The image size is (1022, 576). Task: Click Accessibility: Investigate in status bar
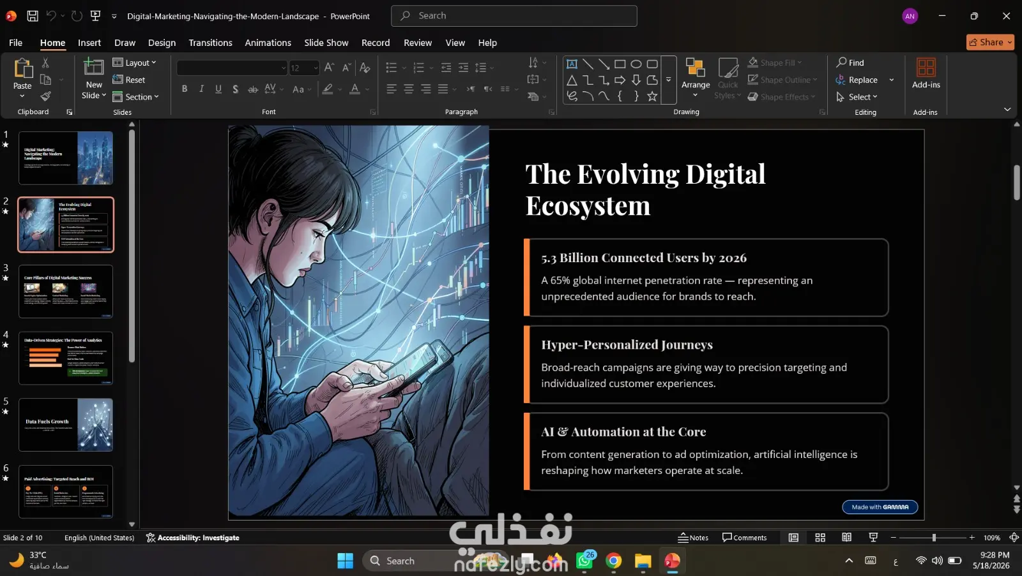tap(192, 538)
